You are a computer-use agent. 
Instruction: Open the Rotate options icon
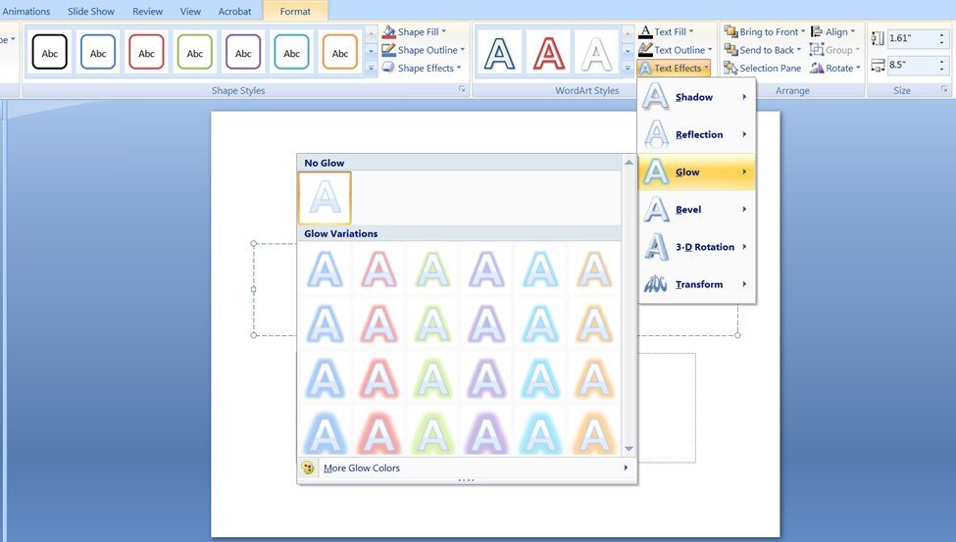[817, 69]
